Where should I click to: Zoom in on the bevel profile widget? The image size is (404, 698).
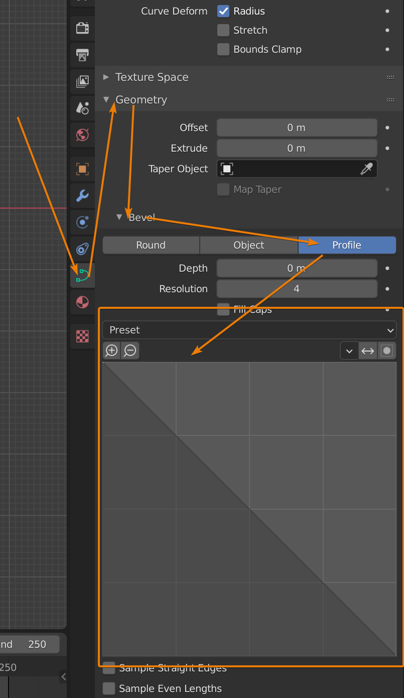click(x=111, y=351)
